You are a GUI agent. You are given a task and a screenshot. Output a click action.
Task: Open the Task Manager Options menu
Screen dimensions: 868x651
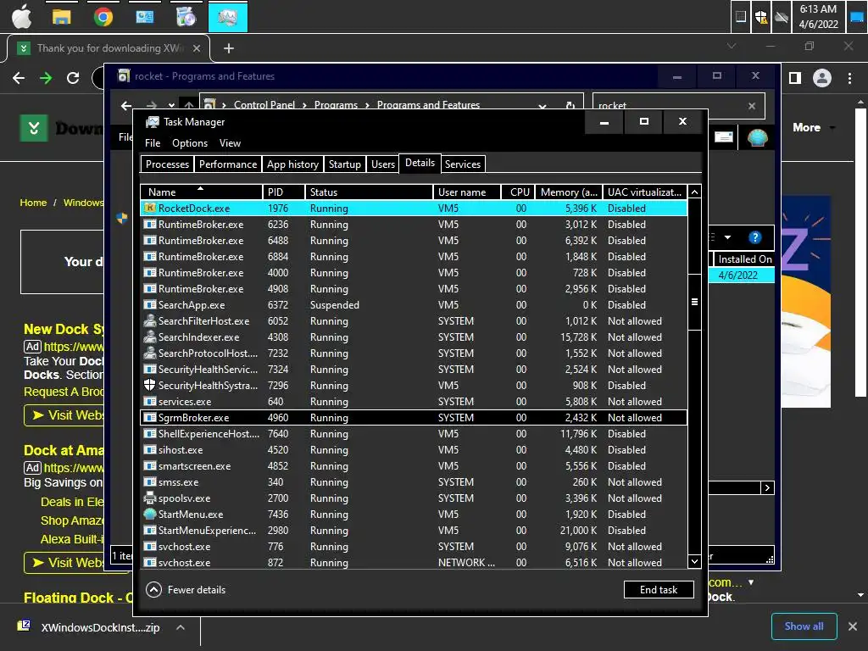(x=190, y=143)
